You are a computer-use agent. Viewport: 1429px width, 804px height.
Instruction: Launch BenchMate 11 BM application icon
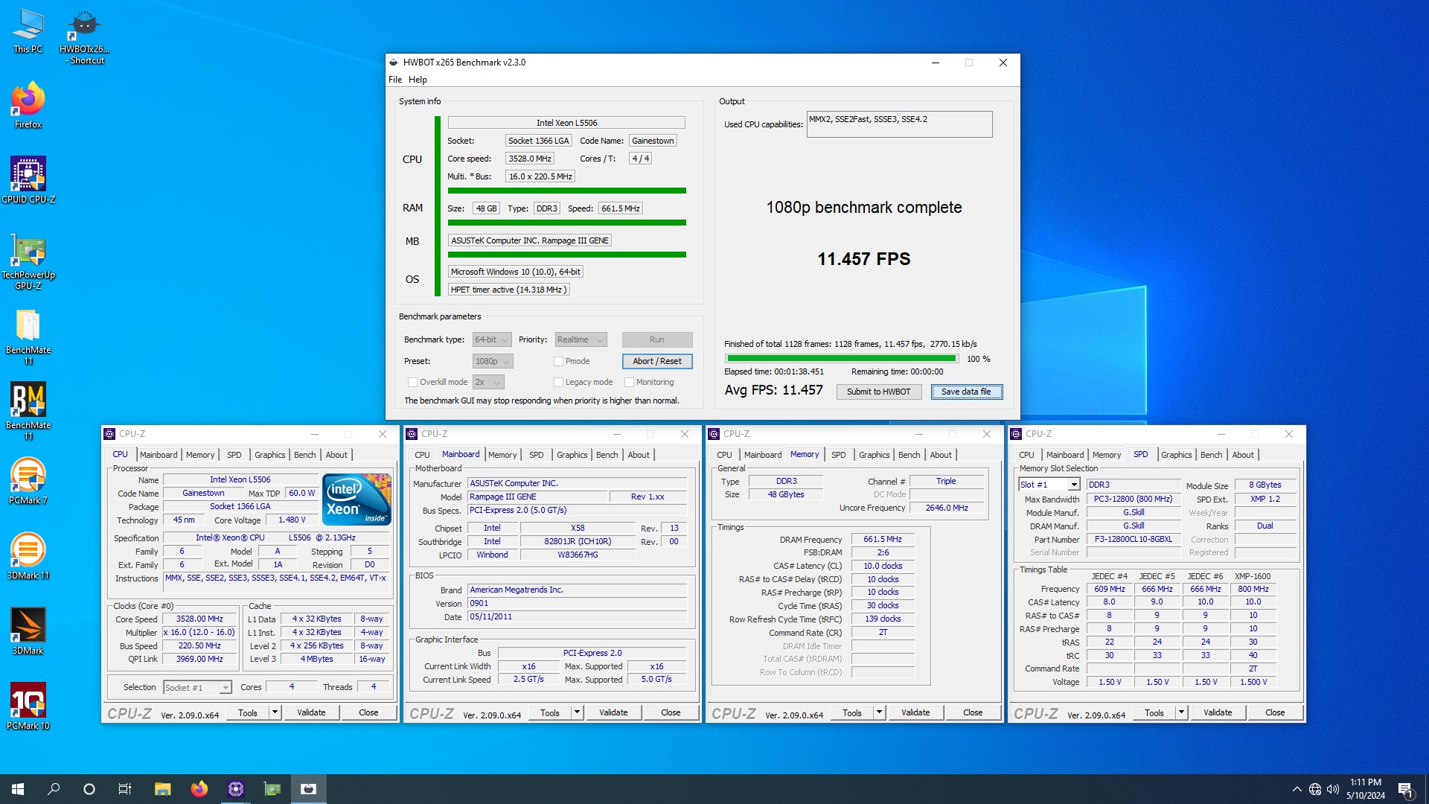point(28,412)
